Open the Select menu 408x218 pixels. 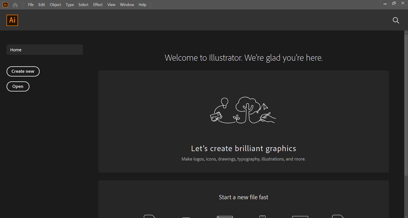pos(83,5)
